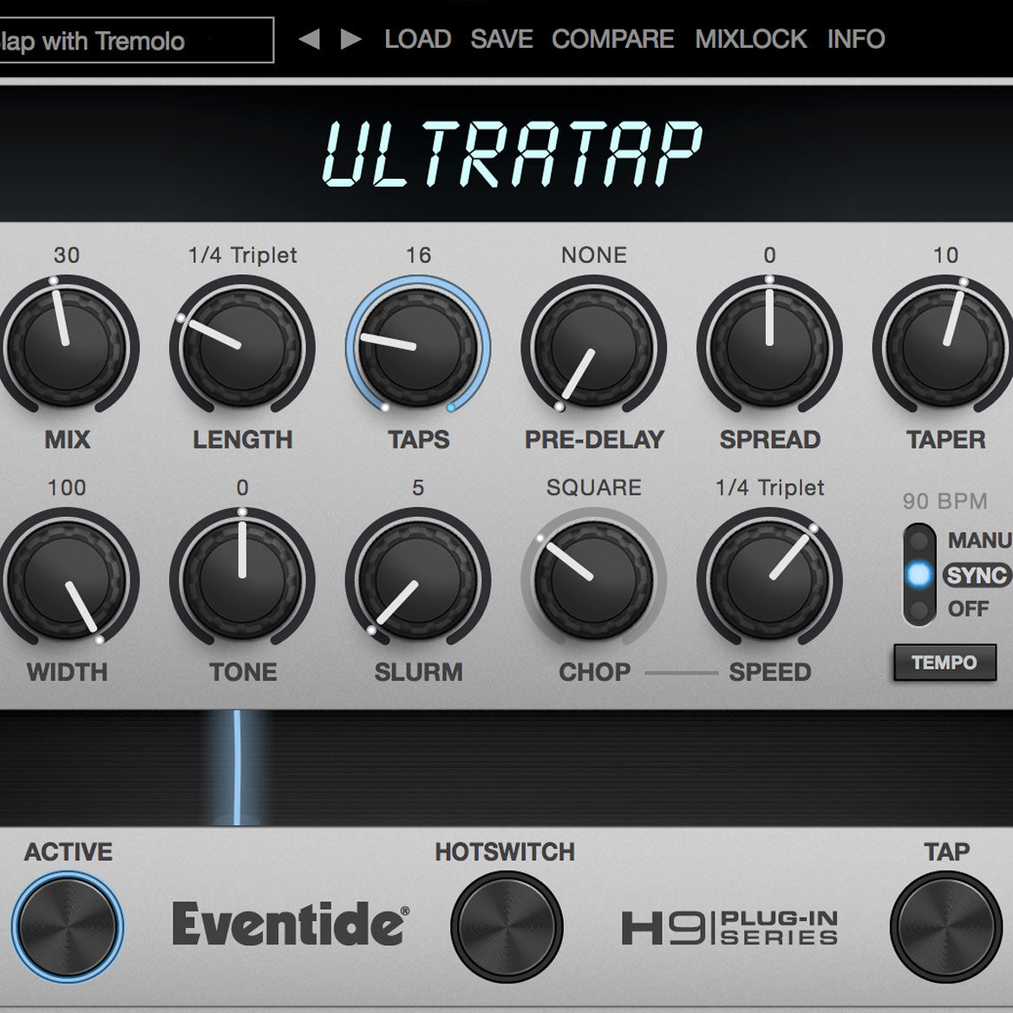This screenshot has width=1013, height=1013.
Task: Turn the SPEED knob
Action: 772,579
